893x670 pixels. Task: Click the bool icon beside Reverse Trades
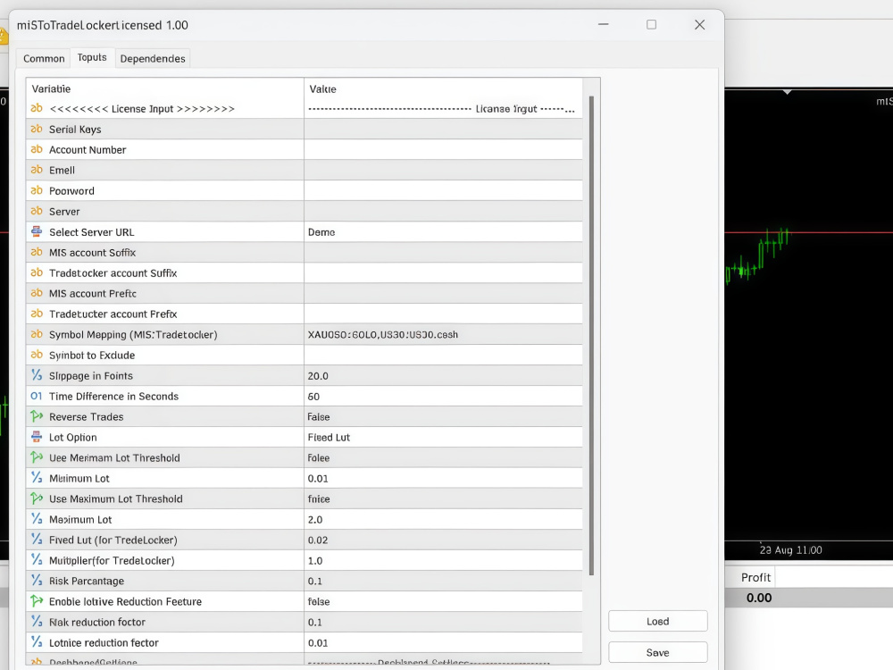[x=37, y=416]
